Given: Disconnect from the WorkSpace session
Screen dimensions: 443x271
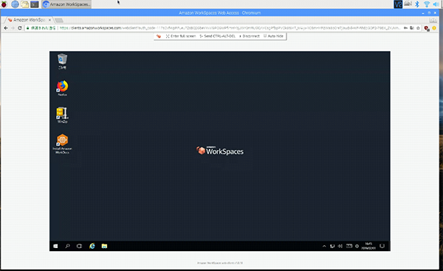Looking at the screenshot, I should (x=250, y=36).
